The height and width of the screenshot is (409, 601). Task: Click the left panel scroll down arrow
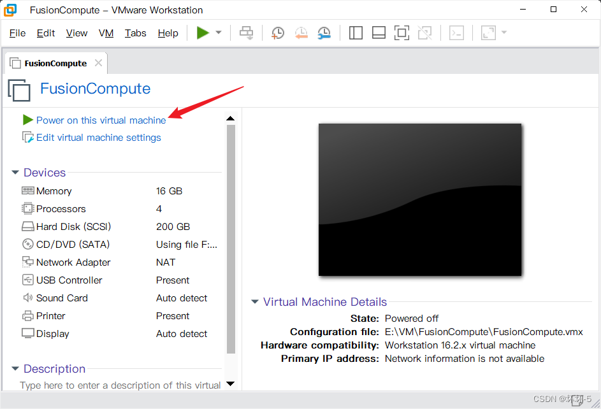[230, 384]
